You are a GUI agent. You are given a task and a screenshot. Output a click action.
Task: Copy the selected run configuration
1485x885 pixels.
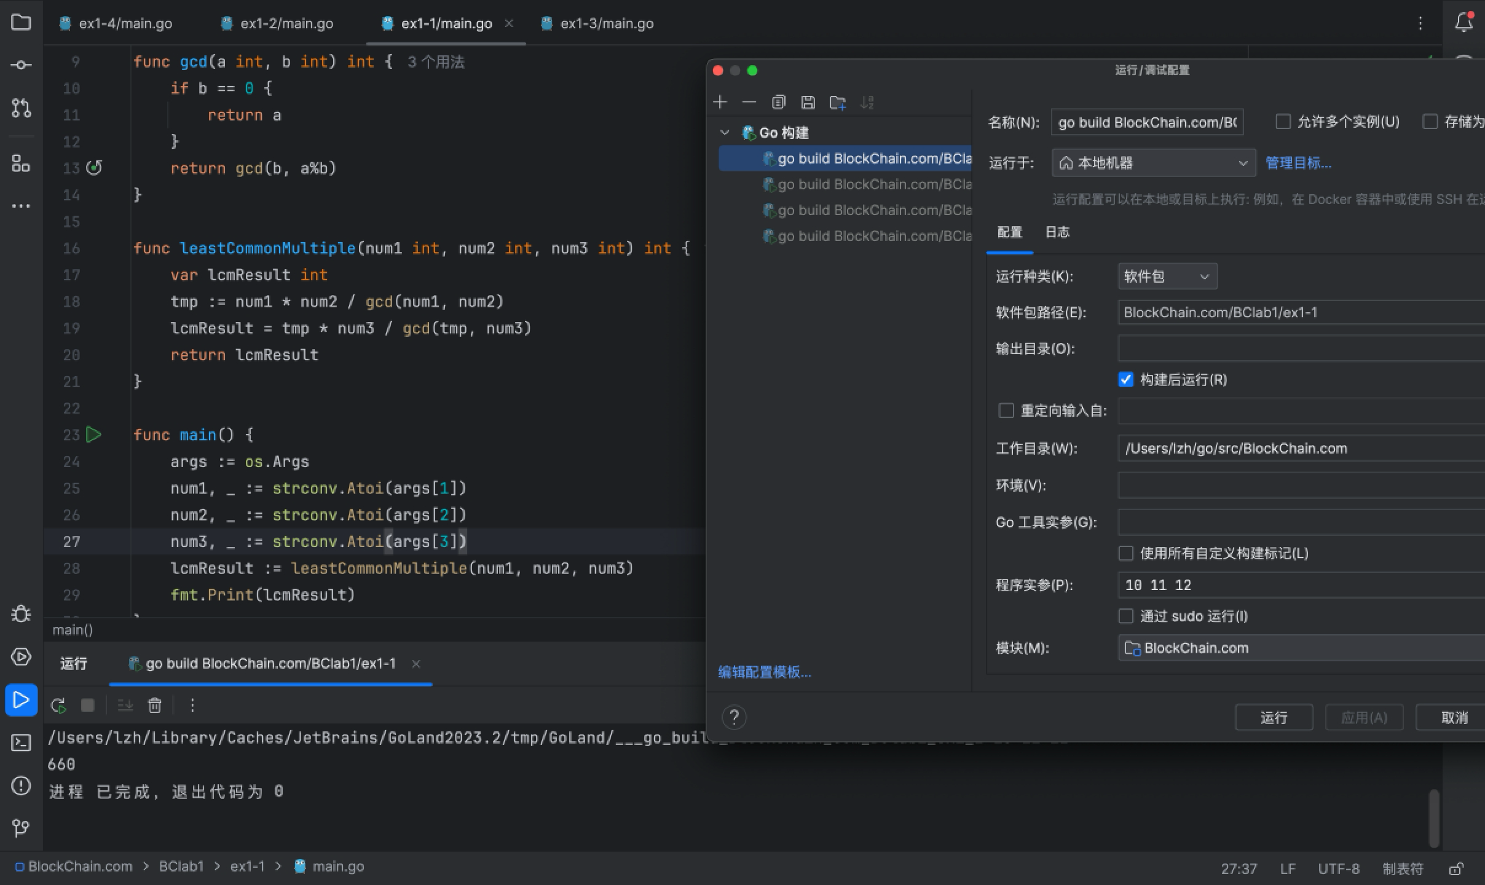pos(778,102)
